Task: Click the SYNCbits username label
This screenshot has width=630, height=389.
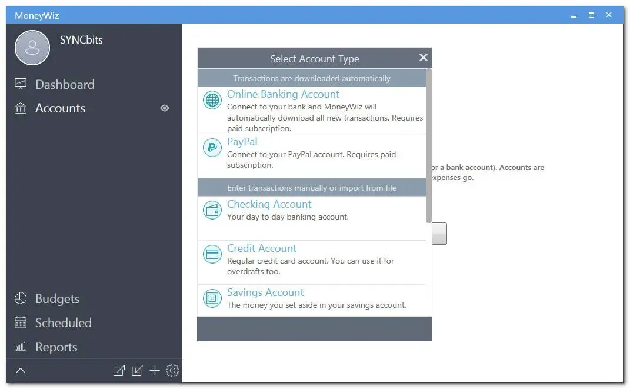Action: 81,40
